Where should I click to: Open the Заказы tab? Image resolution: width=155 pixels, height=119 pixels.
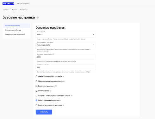(6, 10)
